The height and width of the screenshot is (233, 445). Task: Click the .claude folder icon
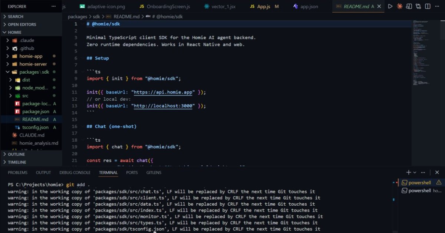(x=15, y=40)
